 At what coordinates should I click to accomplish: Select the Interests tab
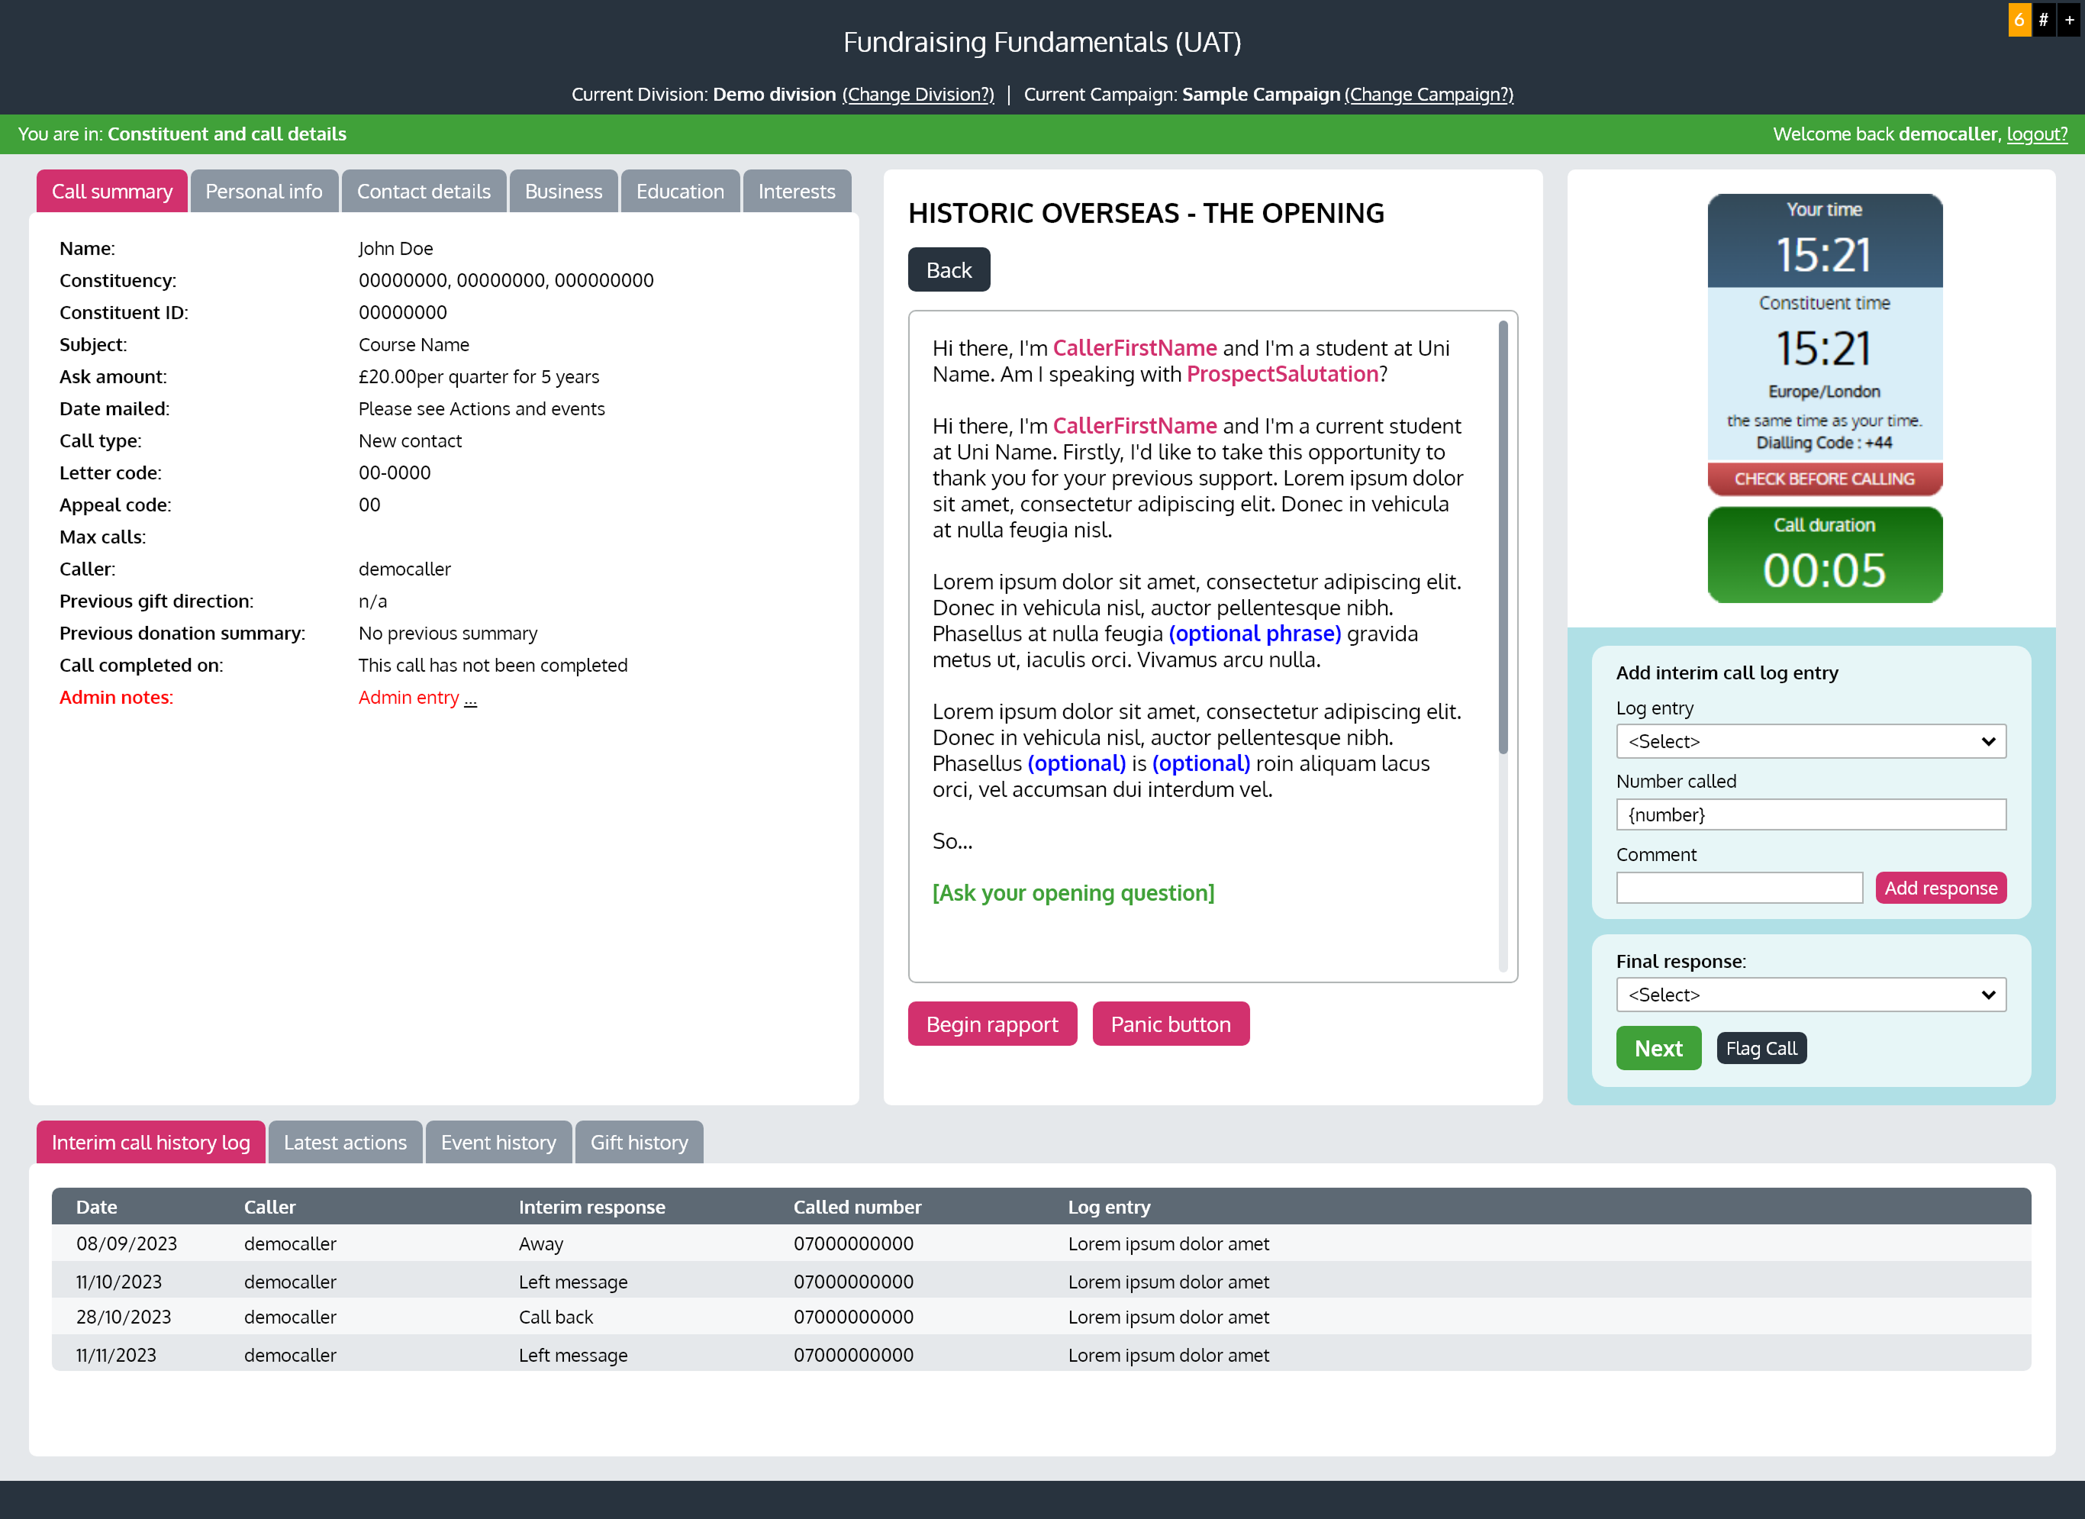coord(796,192)
